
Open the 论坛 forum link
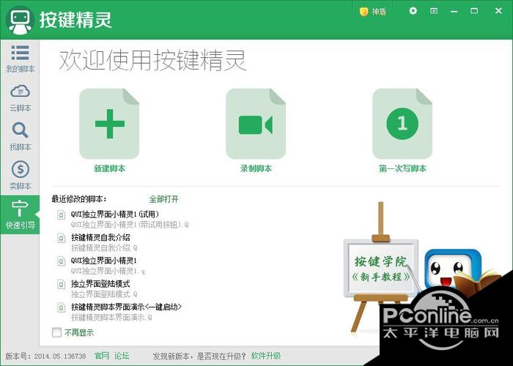[x=122, y=356]
